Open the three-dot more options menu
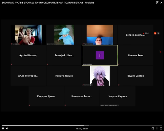Screen dimensions: 164x131 (157, 128)
